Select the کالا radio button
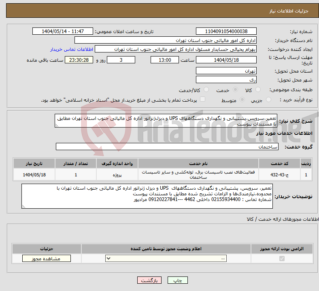 258,90
